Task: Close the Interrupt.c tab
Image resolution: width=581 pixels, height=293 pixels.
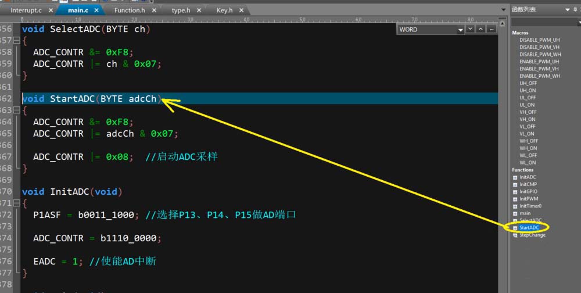Action: tap(51, 10)
